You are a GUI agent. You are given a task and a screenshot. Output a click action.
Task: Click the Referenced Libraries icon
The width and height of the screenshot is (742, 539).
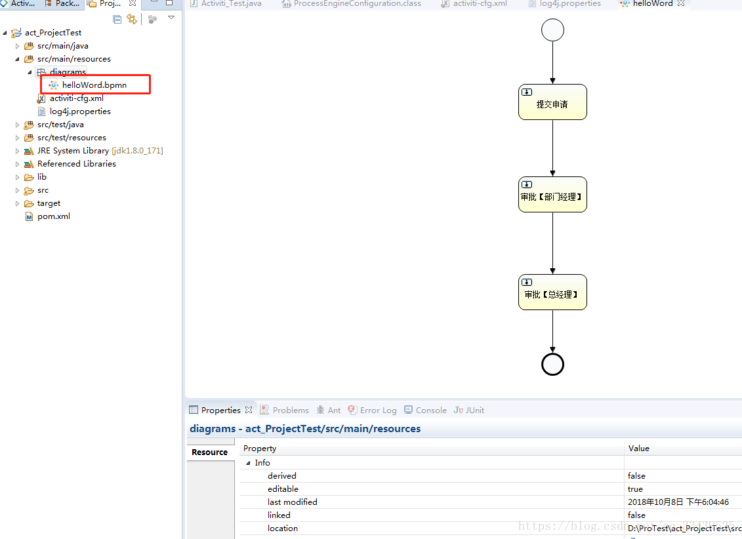pyautogui.click(x=29, y=164)
